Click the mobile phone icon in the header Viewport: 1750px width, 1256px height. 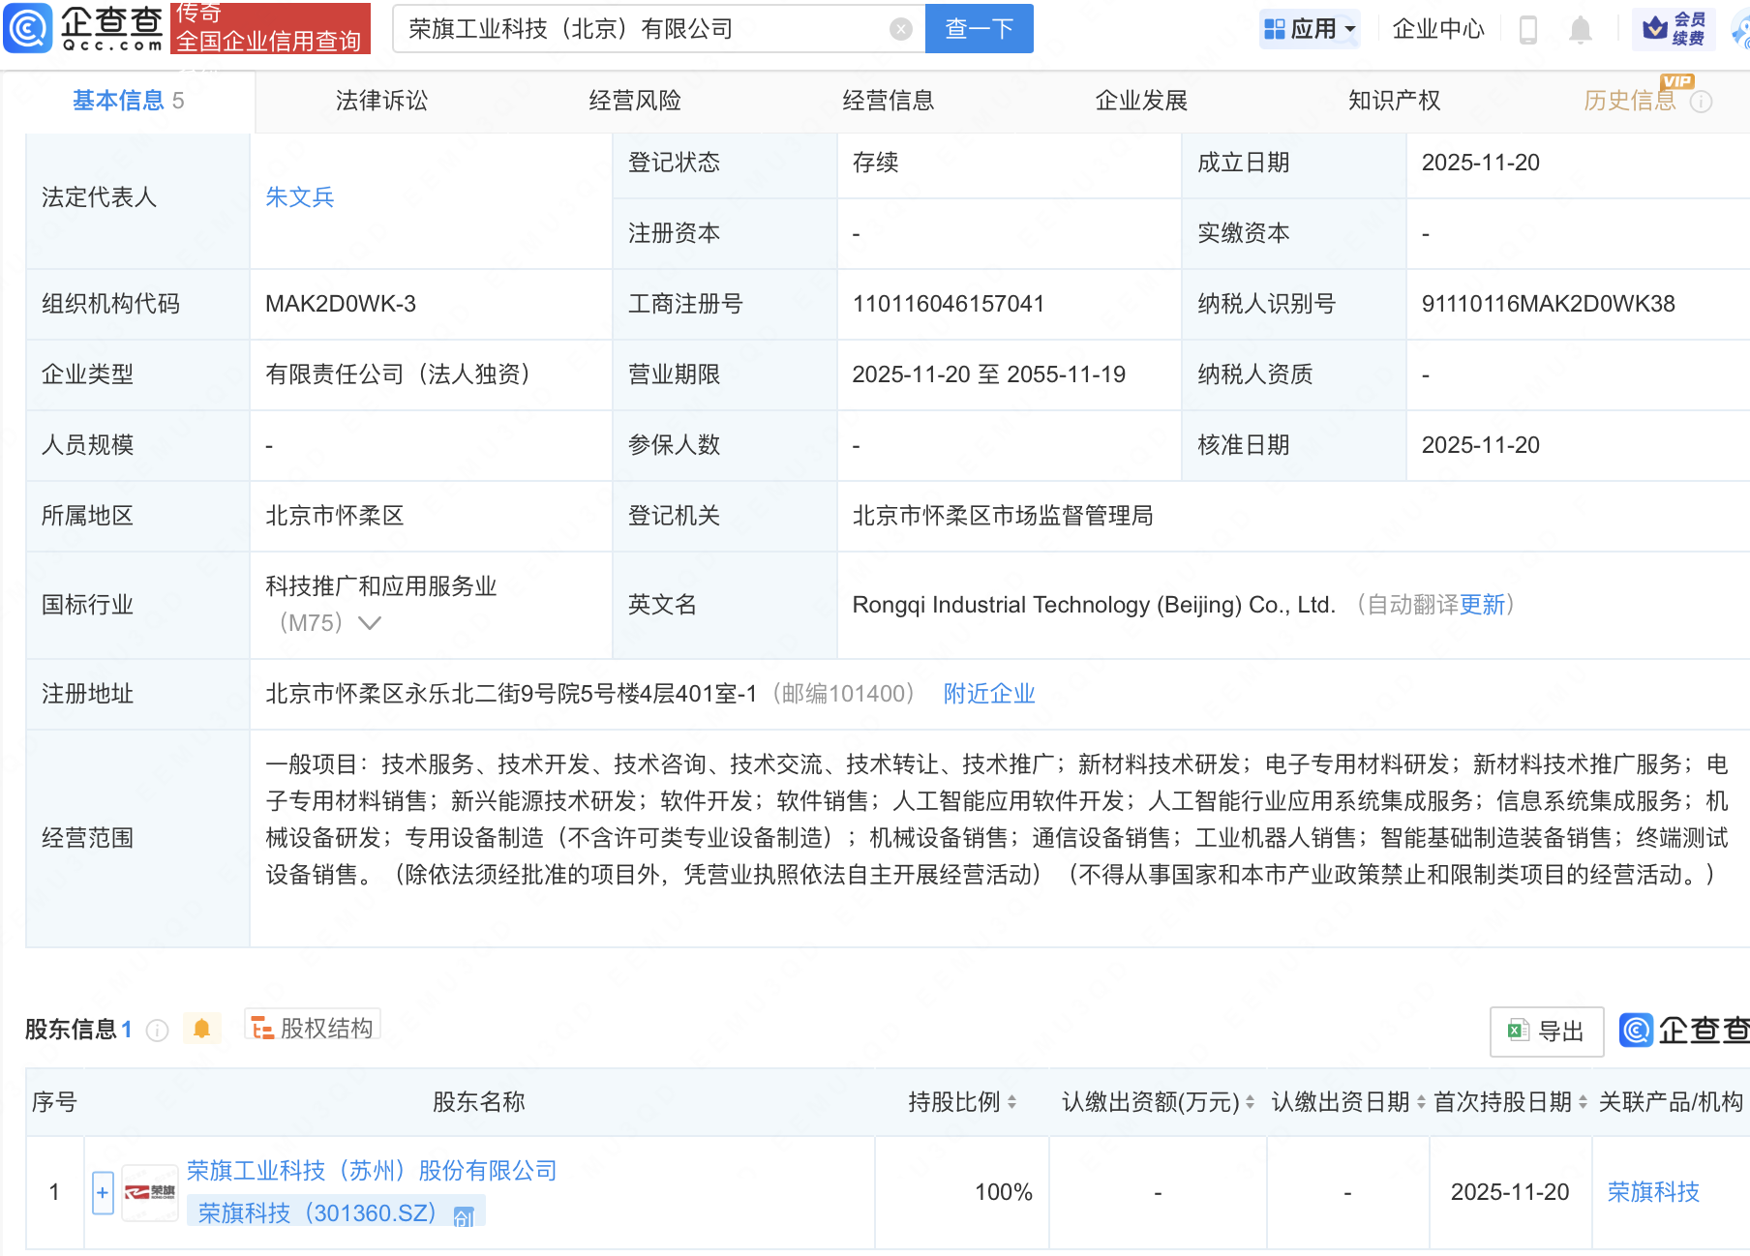point(1530,29)
